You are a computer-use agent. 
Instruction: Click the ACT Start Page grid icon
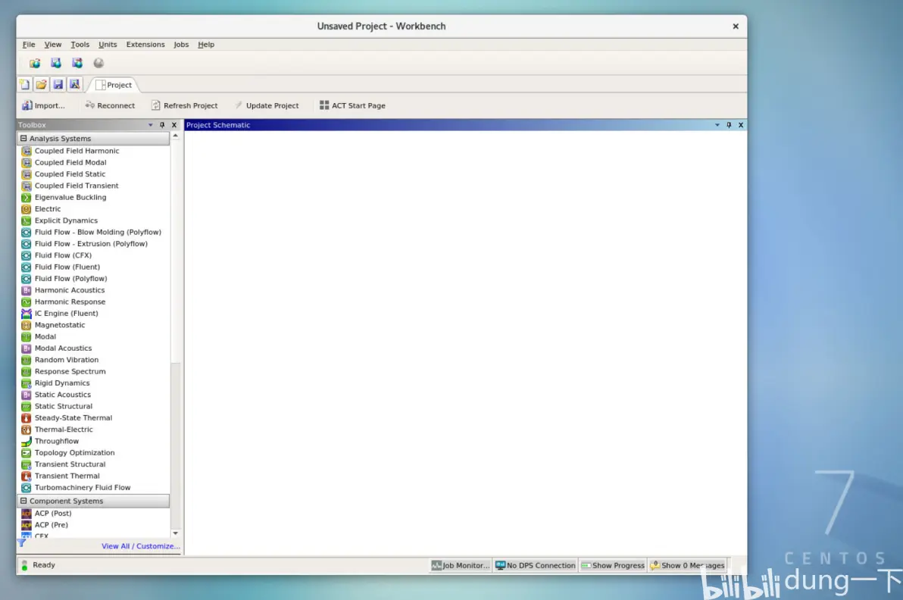pos(324,105)
